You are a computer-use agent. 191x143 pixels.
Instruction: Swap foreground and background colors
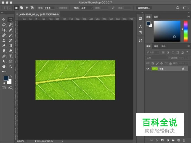pyautogui.click(x=11, y=76)
